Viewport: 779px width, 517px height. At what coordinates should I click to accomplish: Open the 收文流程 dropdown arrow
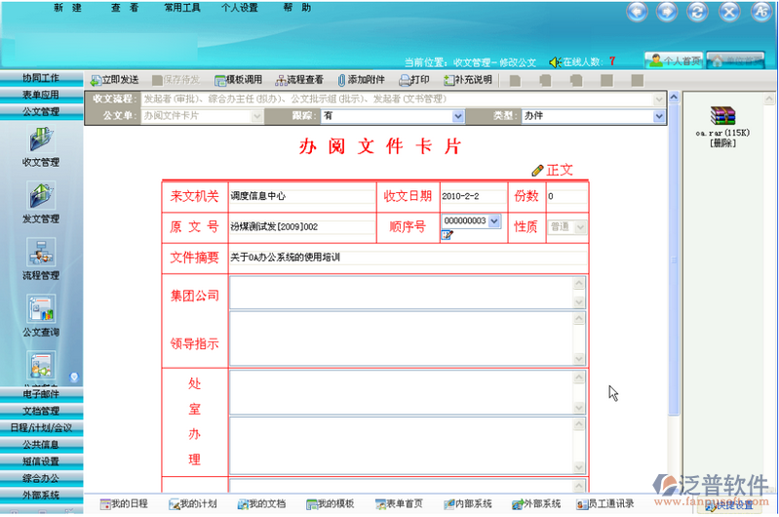[659, 99]
